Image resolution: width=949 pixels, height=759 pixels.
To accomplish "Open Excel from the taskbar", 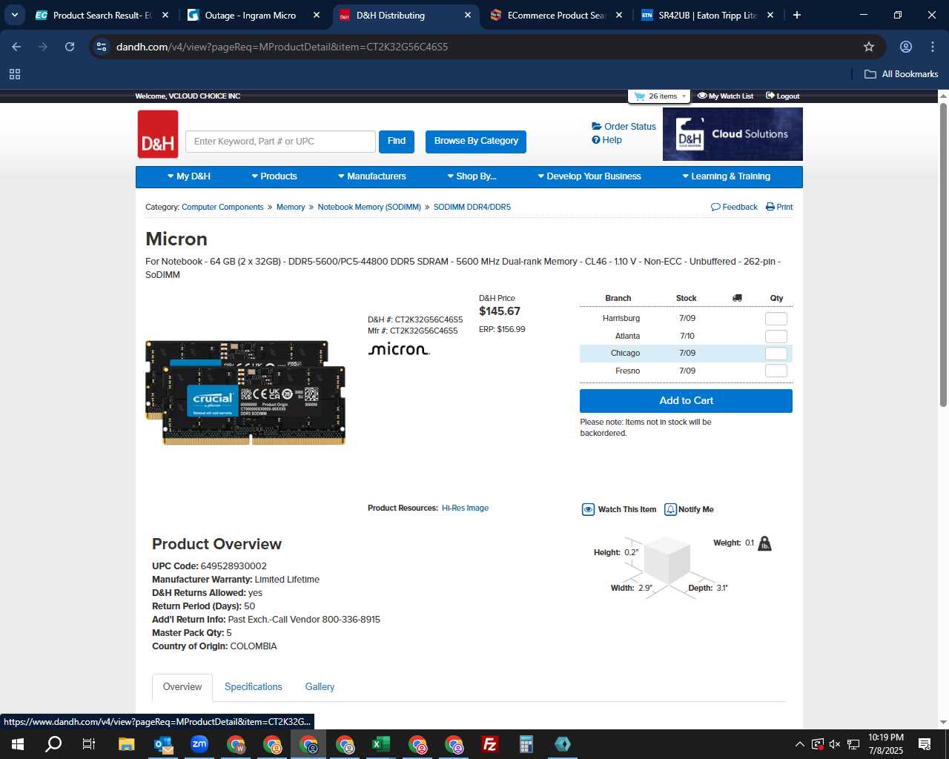I will click(x=381, y=744).
